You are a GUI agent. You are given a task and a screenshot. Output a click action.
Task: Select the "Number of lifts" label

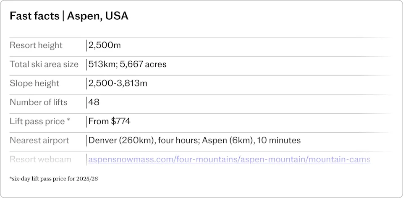click(39, 102)
